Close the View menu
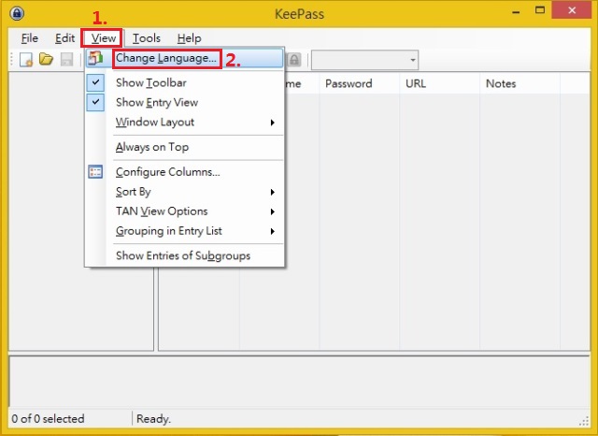The image size is (598, 436). pyautogui.click(x=104, y=38)
